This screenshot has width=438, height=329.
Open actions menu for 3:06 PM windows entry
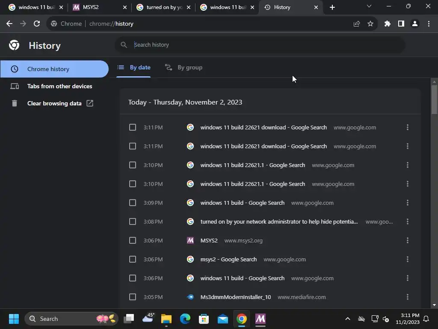tap(408, 278)
